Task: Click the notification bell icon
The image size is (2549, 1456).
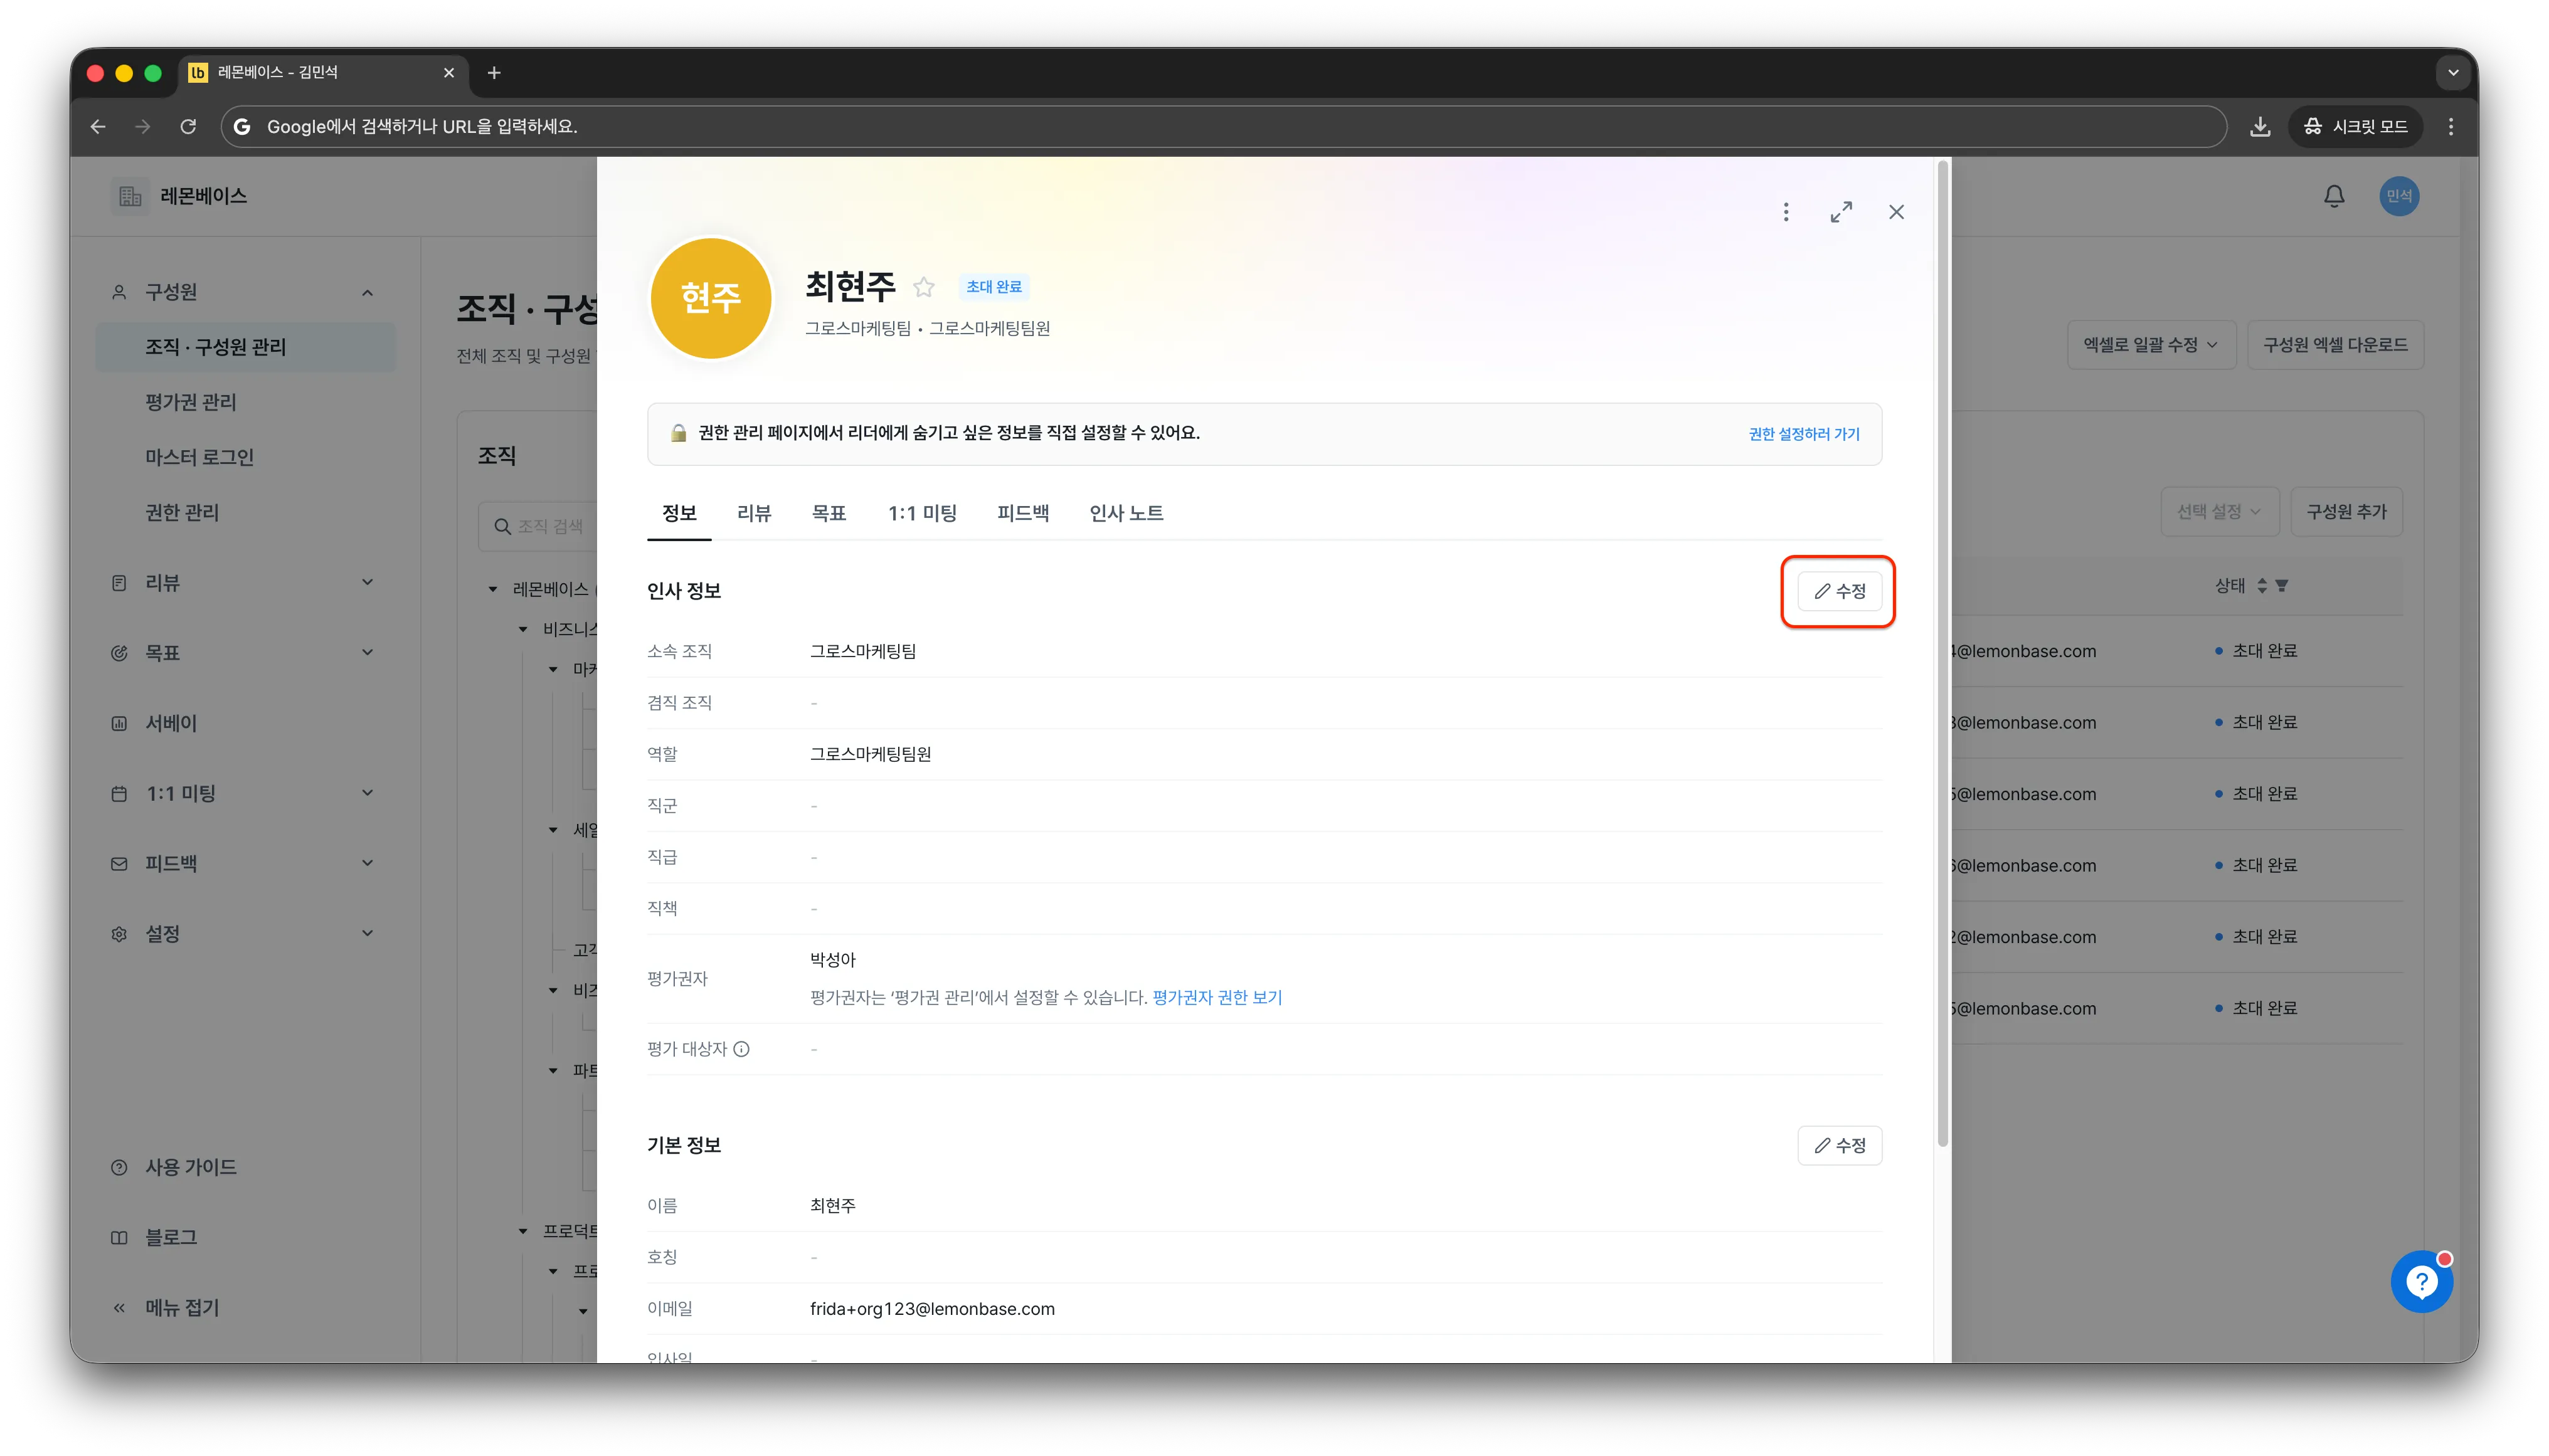Action: point(2333,196)
